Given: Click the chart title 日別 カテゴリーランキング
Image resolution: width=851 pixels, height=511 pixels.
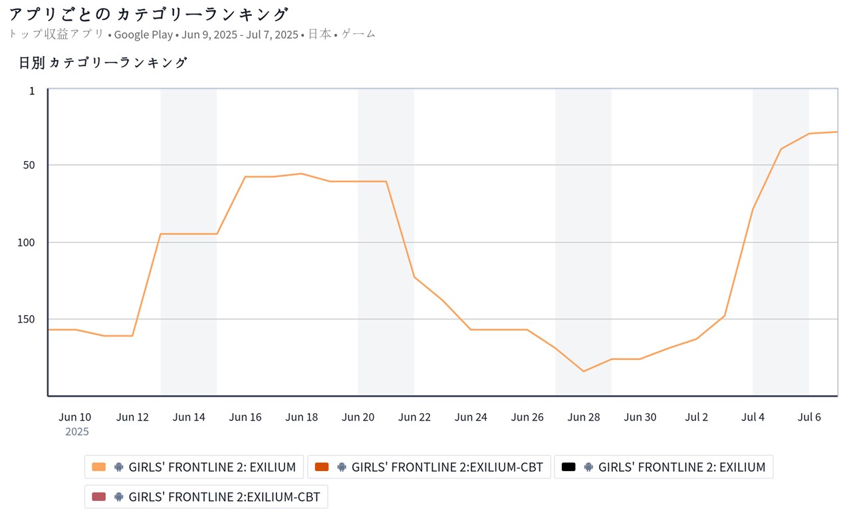Looking at the screenshot, I should coord(103,63).
